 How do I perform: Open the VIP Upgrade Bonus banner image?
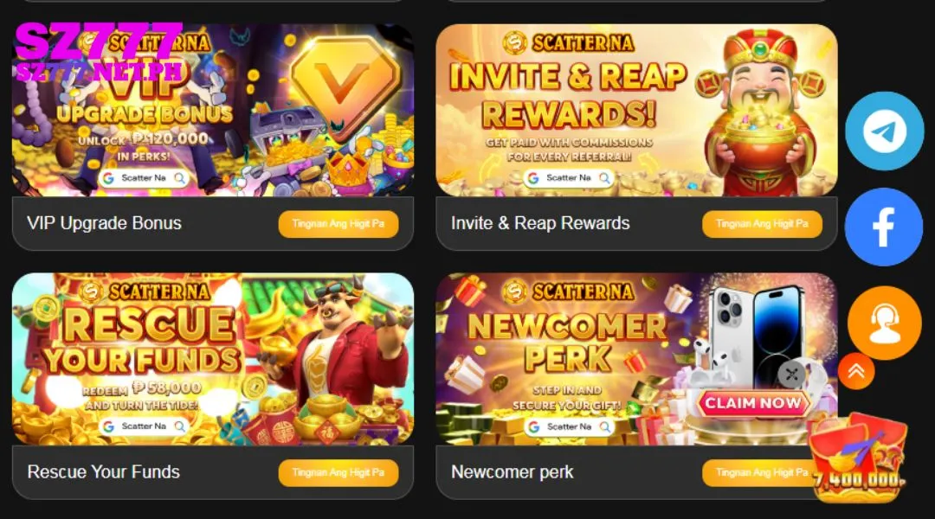pyautogui.click(x=213, y=110)
